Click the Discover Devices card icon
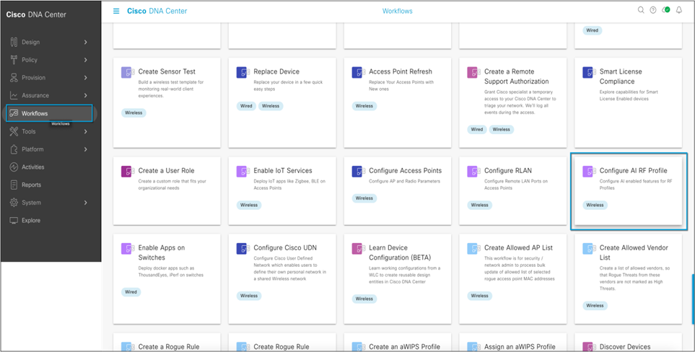 click(589, 347)
